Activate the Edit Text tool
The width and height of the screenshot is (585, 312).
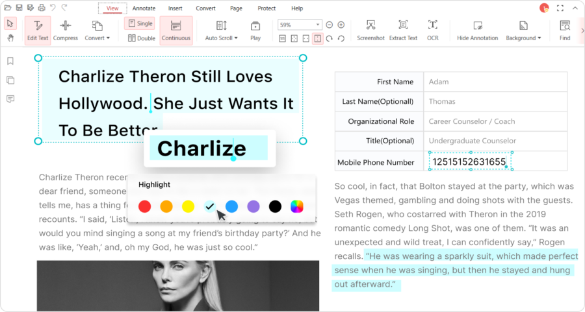click(x=38, y=31)
